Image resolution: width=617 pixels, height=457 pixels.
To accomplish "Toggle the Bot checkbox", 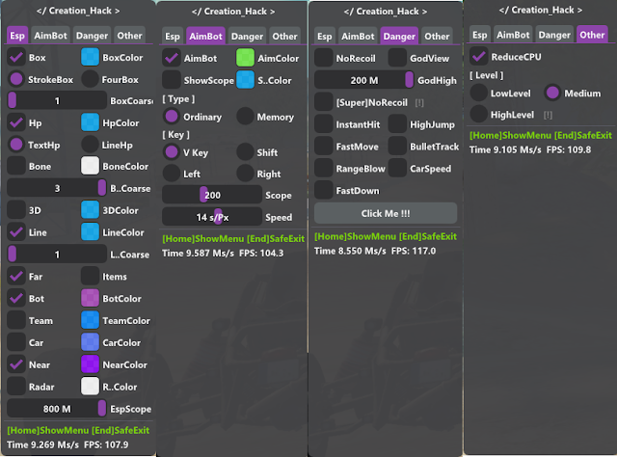I will pyautogui.click(x=16, y=298).
